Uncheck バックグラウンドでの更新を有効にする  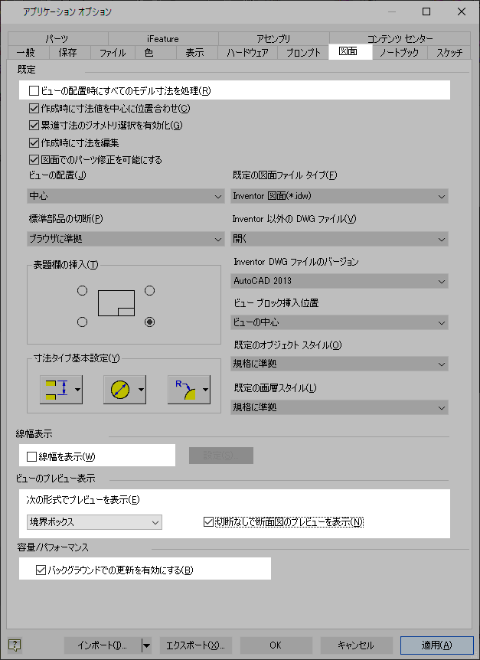click(41, 570)
